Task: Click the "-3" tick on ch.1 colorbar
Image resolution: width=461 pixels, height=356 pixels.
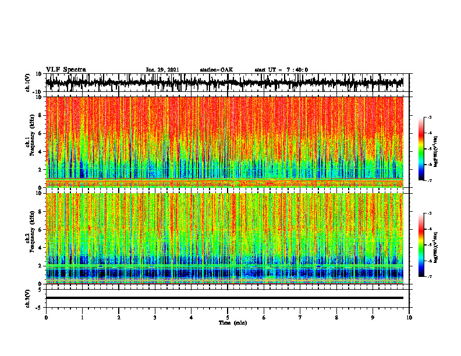Action: coord(429,118)
